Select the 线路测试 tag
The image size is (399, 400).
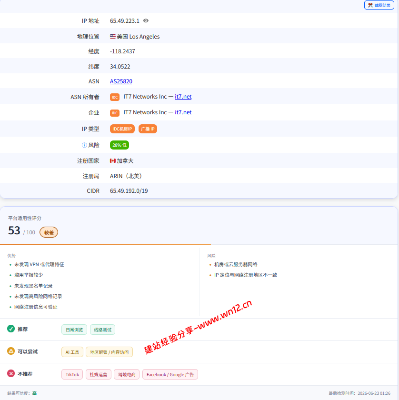102,330
